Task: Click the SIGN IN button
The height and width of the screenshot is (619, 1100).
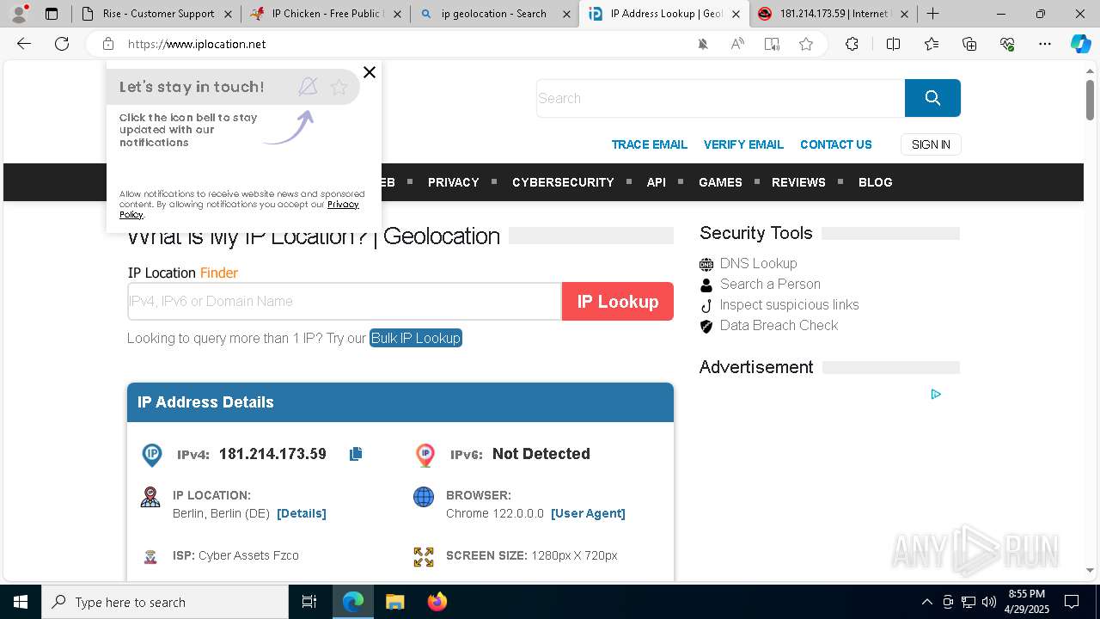Action: click(931, 144)
